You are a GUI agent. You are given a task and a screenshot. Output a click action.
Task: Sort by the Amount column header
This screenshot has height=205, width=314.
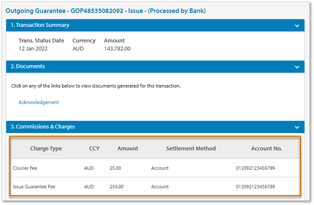tap(128, 148)
